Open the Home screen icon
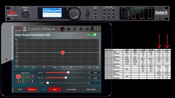175x98 pixels. click(69, 29)
